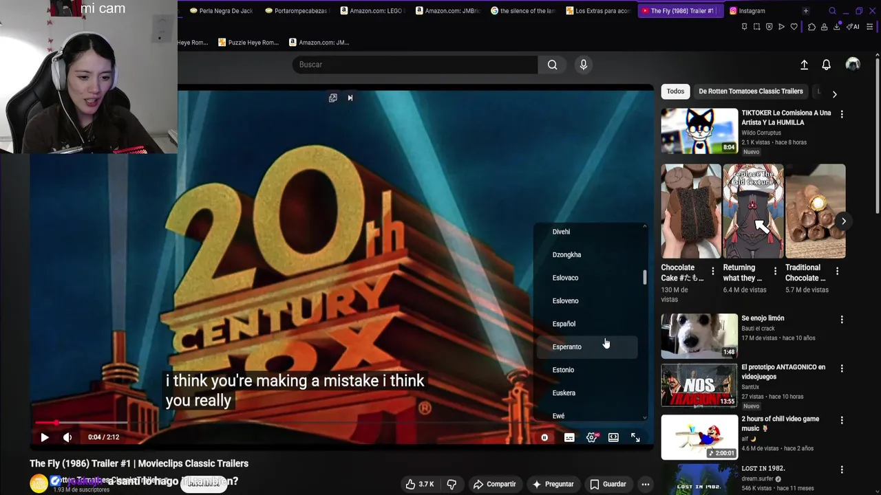Open browser extensions cube icon
The height and width of the screenshot is (495, 881).
[811, 27]
